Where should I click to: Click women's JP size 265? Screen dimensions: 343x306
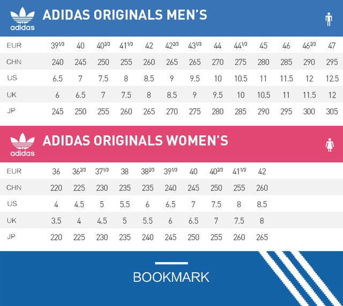[x=262, y=237]
